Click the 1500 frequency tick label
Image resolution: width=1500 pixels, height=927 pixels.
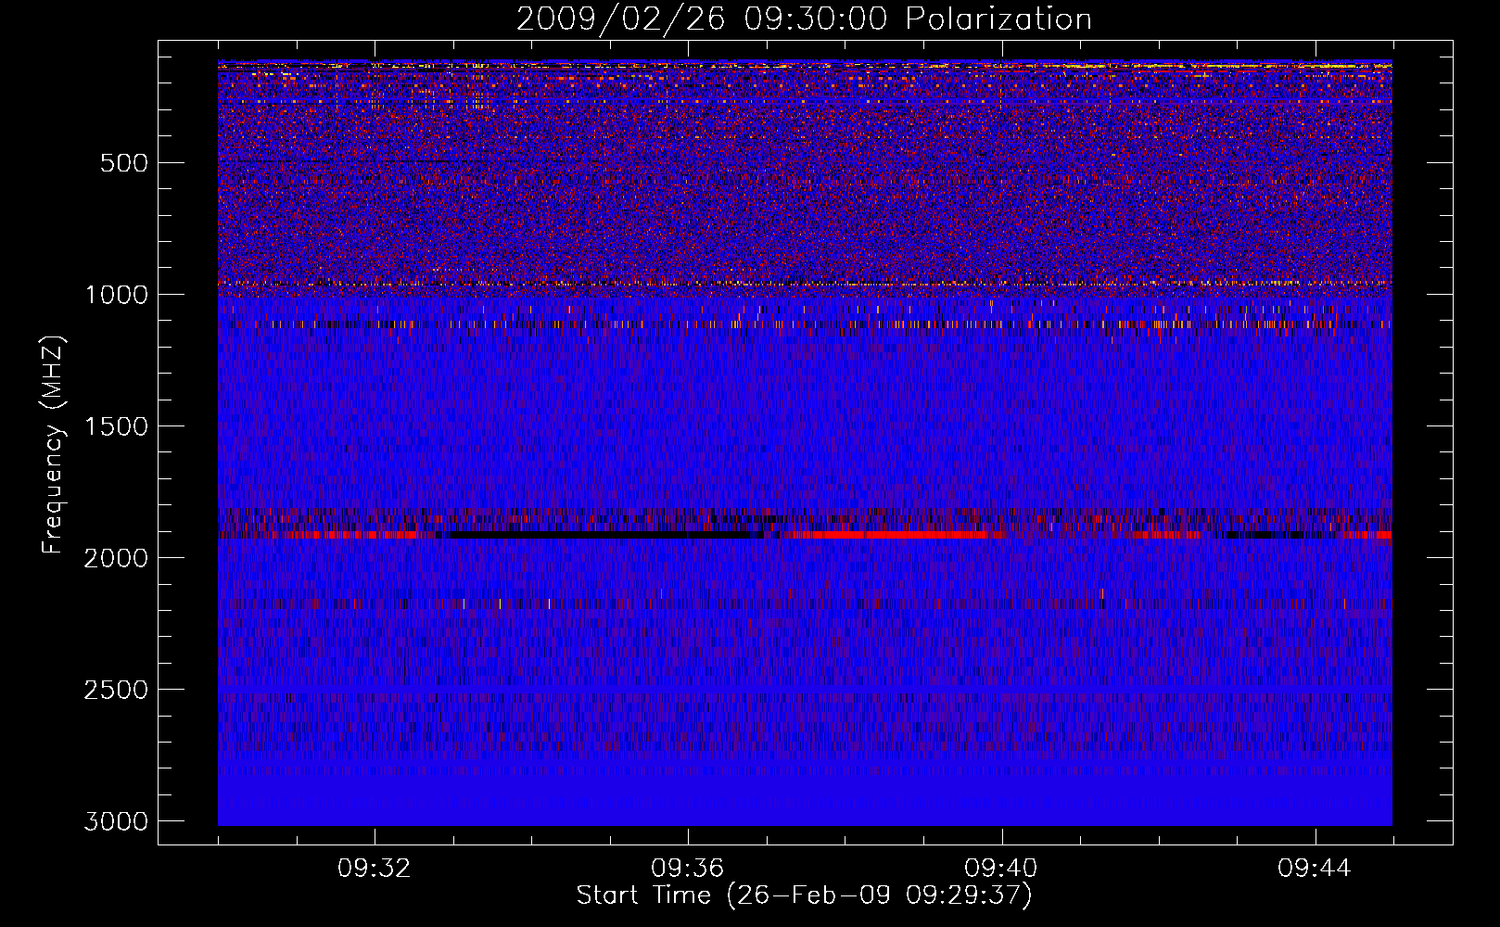coord(116,426)
